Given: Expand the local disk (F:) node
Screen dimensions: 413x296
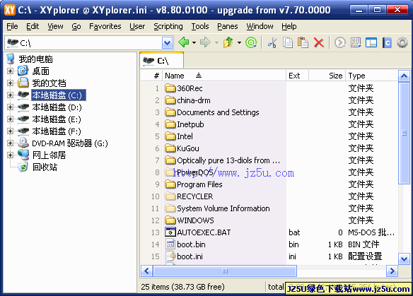Looking at the screenshot, I should click(10, 131).
